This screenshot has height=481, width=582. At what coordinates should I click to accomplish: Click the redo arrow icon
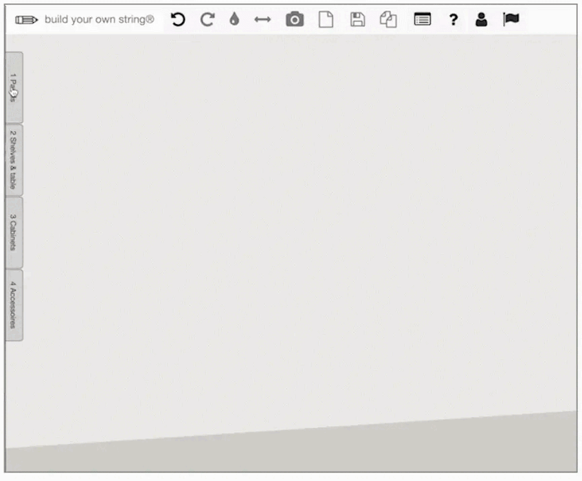[x=207, y=20]
